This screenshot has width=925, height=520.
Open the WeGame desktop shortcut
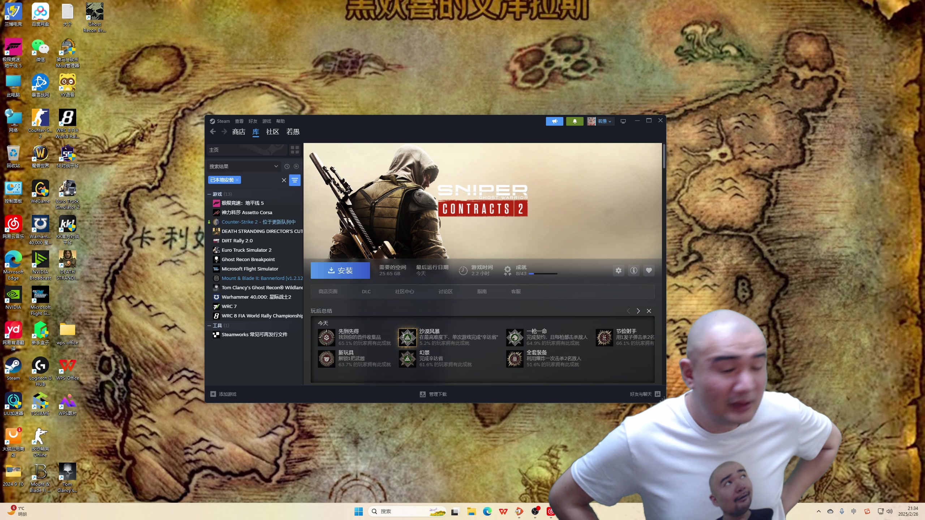pos(40,192)
